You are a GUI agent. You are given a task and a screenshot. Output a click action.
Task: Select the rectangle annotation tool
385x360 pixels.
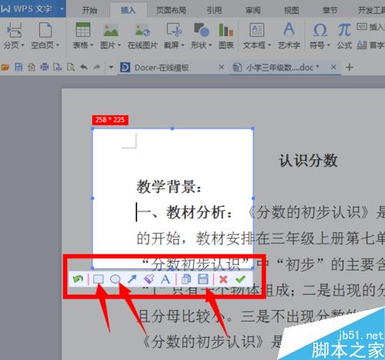(98, 279)
